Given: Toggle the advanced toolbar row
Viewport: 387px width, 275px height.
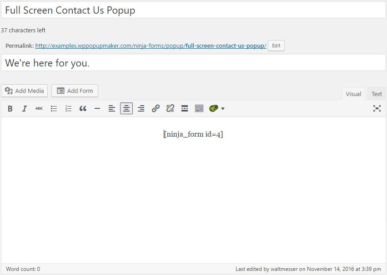Looking at the screenshot, I should pos(199,108).
